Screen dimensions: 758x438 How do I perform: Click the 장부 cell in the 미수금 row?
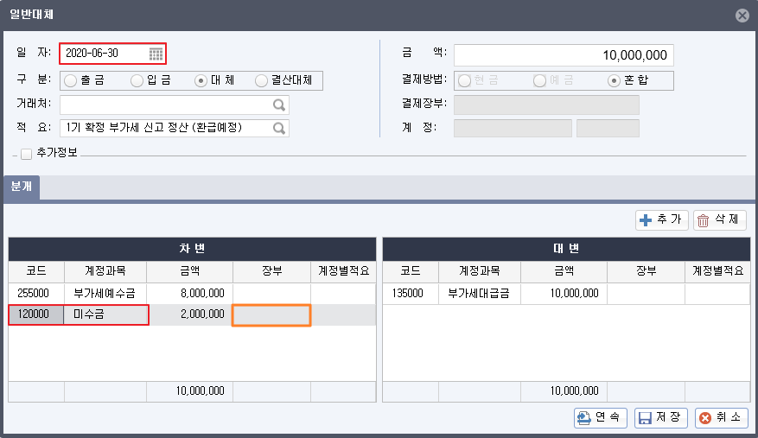[x=271, y=315]
